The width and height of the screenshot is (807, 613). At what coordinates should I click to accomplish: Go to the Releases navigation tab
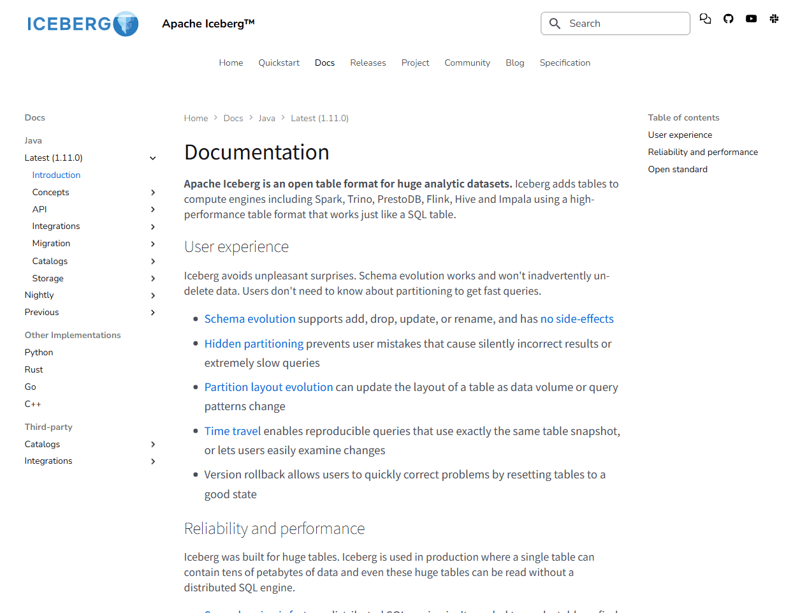click(x=368, y=63)
